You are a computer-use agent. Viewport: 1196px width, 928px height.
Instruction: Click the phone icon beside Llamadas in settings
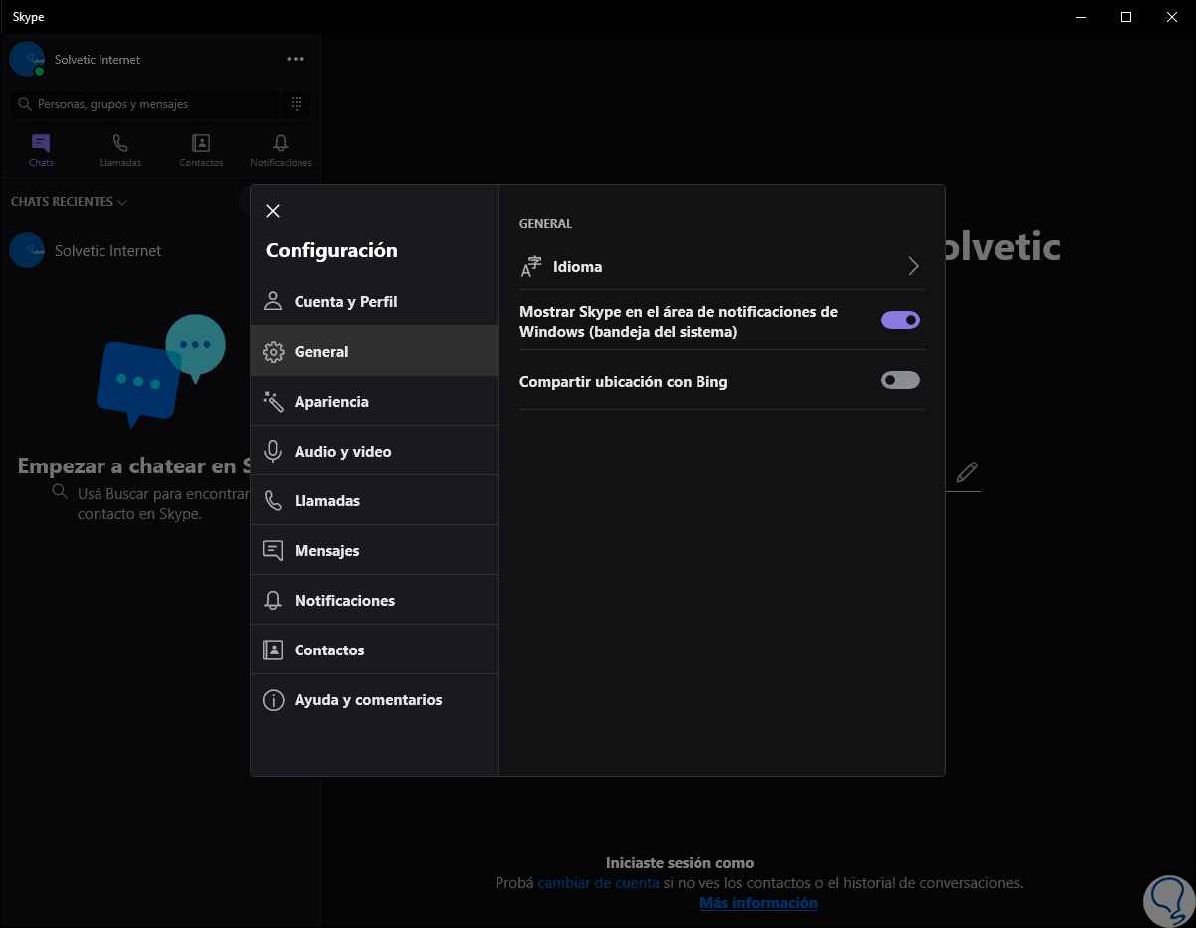273,500
